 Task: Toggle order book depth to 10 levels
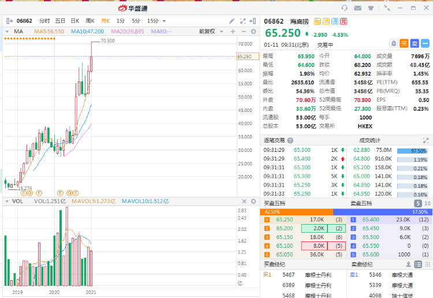point(427,203)
